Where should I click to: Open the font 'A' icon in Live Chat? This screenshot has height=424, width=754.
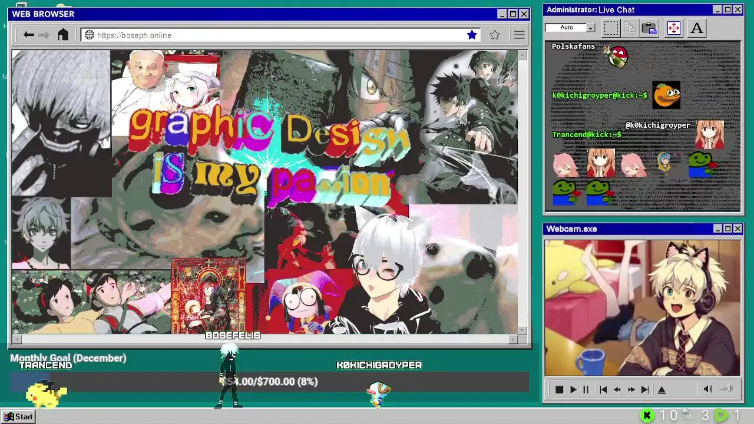tap(697, 28)
